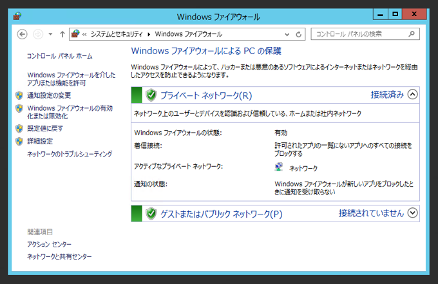The width and height of the screenshot is (438, 284).
Task: Click the 接続されていません status text
Action: point(371,213)
